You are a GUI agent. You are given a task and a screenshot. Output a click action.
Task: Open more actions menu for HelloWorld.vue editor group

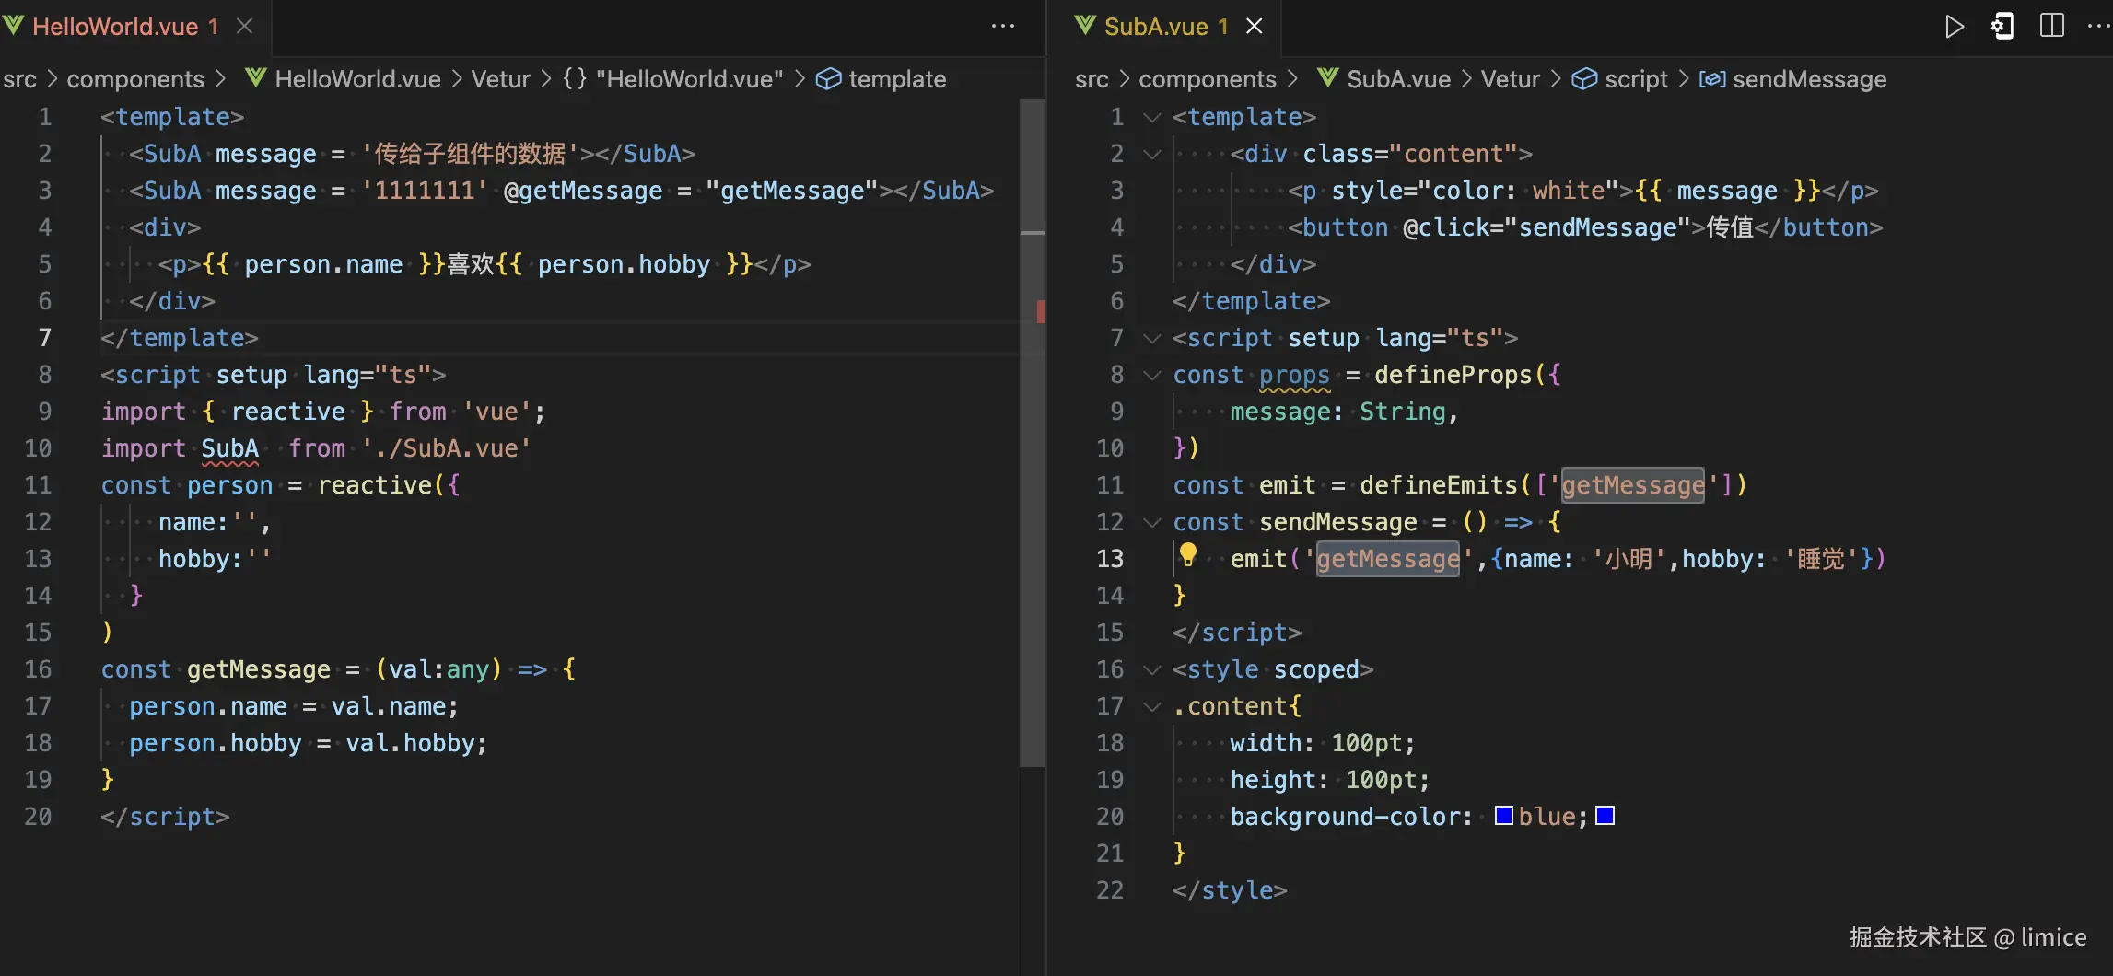1003,27
